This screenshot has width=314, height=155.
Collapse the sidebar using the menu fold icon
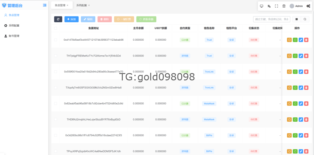pyautogui.click(x=45, y=5)
